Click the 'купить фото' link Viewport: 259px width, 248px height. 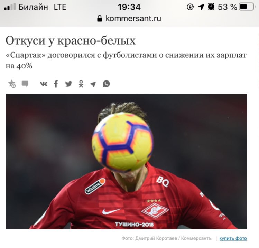click(x=233, y=238)
